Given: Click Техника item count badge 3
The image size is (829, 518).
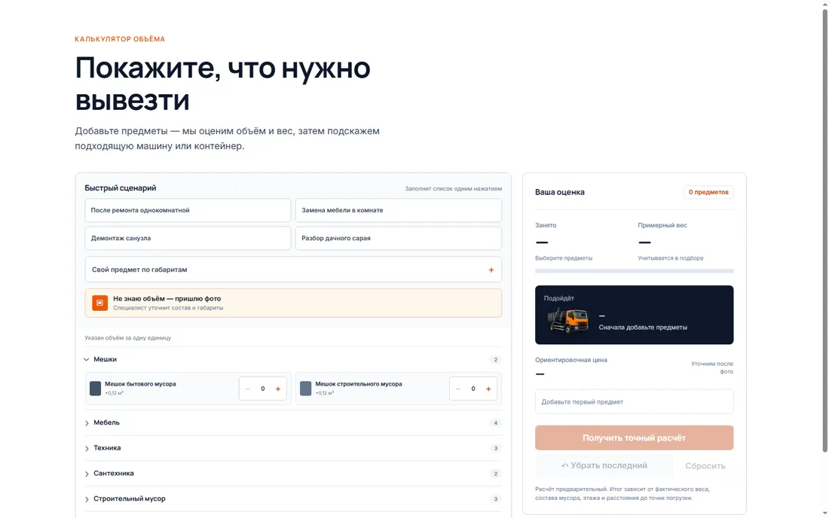Looking at the screenshot, I should 495,448.
